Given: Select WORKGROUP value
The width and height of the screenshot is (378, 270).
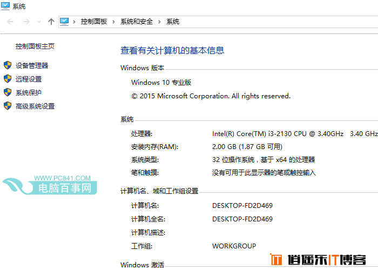Looking at the screenshot, I should coord(234,246).
